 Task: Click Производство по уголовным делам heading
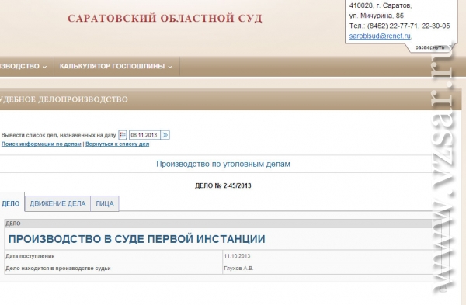coord(223,164)
